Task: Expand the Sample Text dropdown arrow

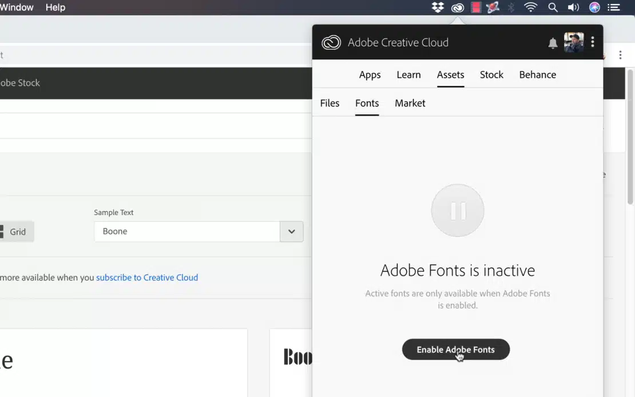Action: coord(292,232)
